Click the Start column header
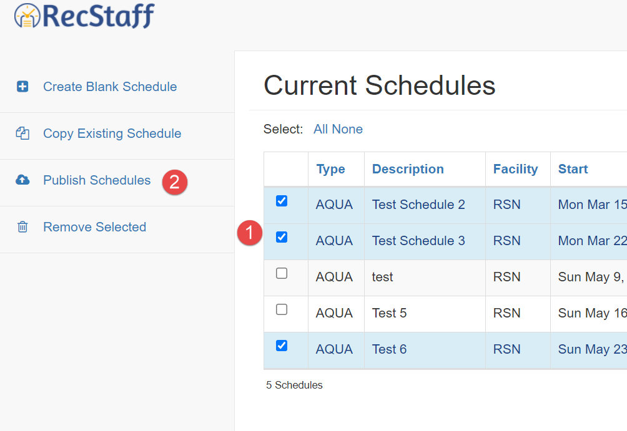The image size is (627, 431). 573,169
